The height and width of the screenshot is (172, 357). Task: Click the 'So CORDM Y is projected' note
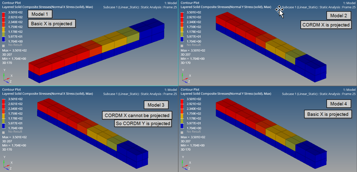143,123
